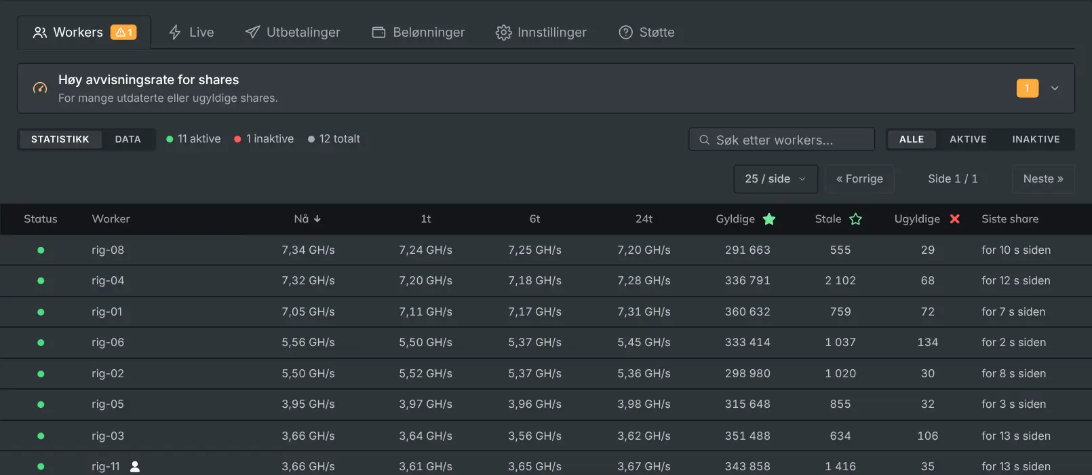Screen dimensions: 1092x475
Task: Click the user icon beside rig-11
Action: pos(135,467)
